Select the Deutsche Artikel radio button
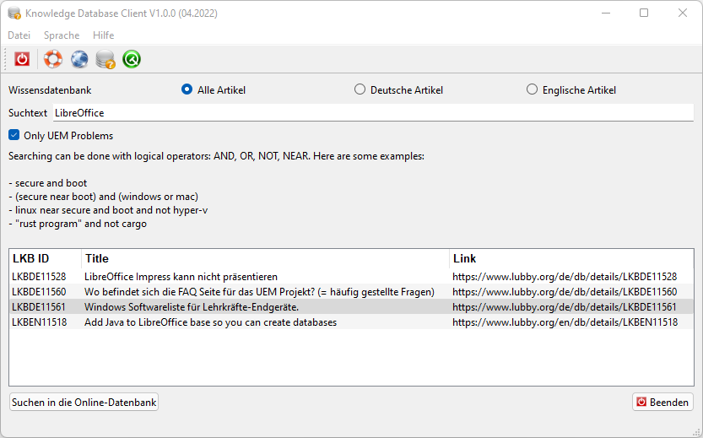 (x=360, y=89)
